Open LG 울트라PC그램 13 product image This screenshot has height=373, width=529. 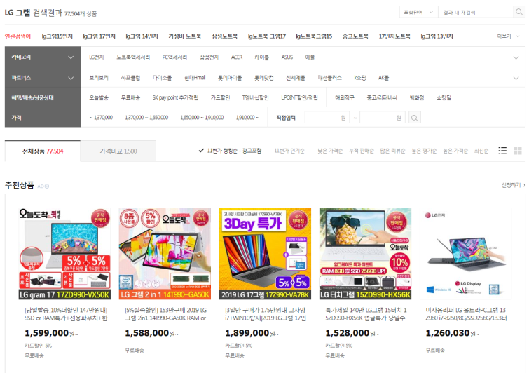tap(465, 254)
